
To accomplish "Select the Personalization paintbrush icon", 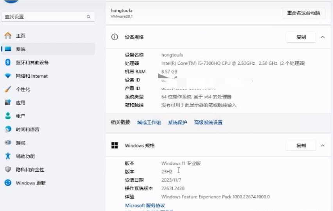I will pyautogui.click(x=8, y=89).
